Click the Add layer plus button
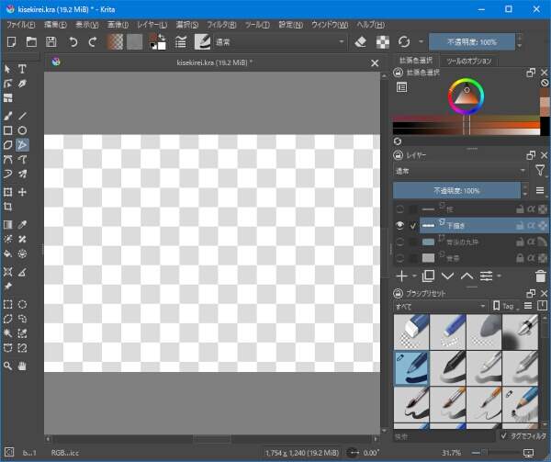Screen dimensions: 551x462 pos(400,276)
